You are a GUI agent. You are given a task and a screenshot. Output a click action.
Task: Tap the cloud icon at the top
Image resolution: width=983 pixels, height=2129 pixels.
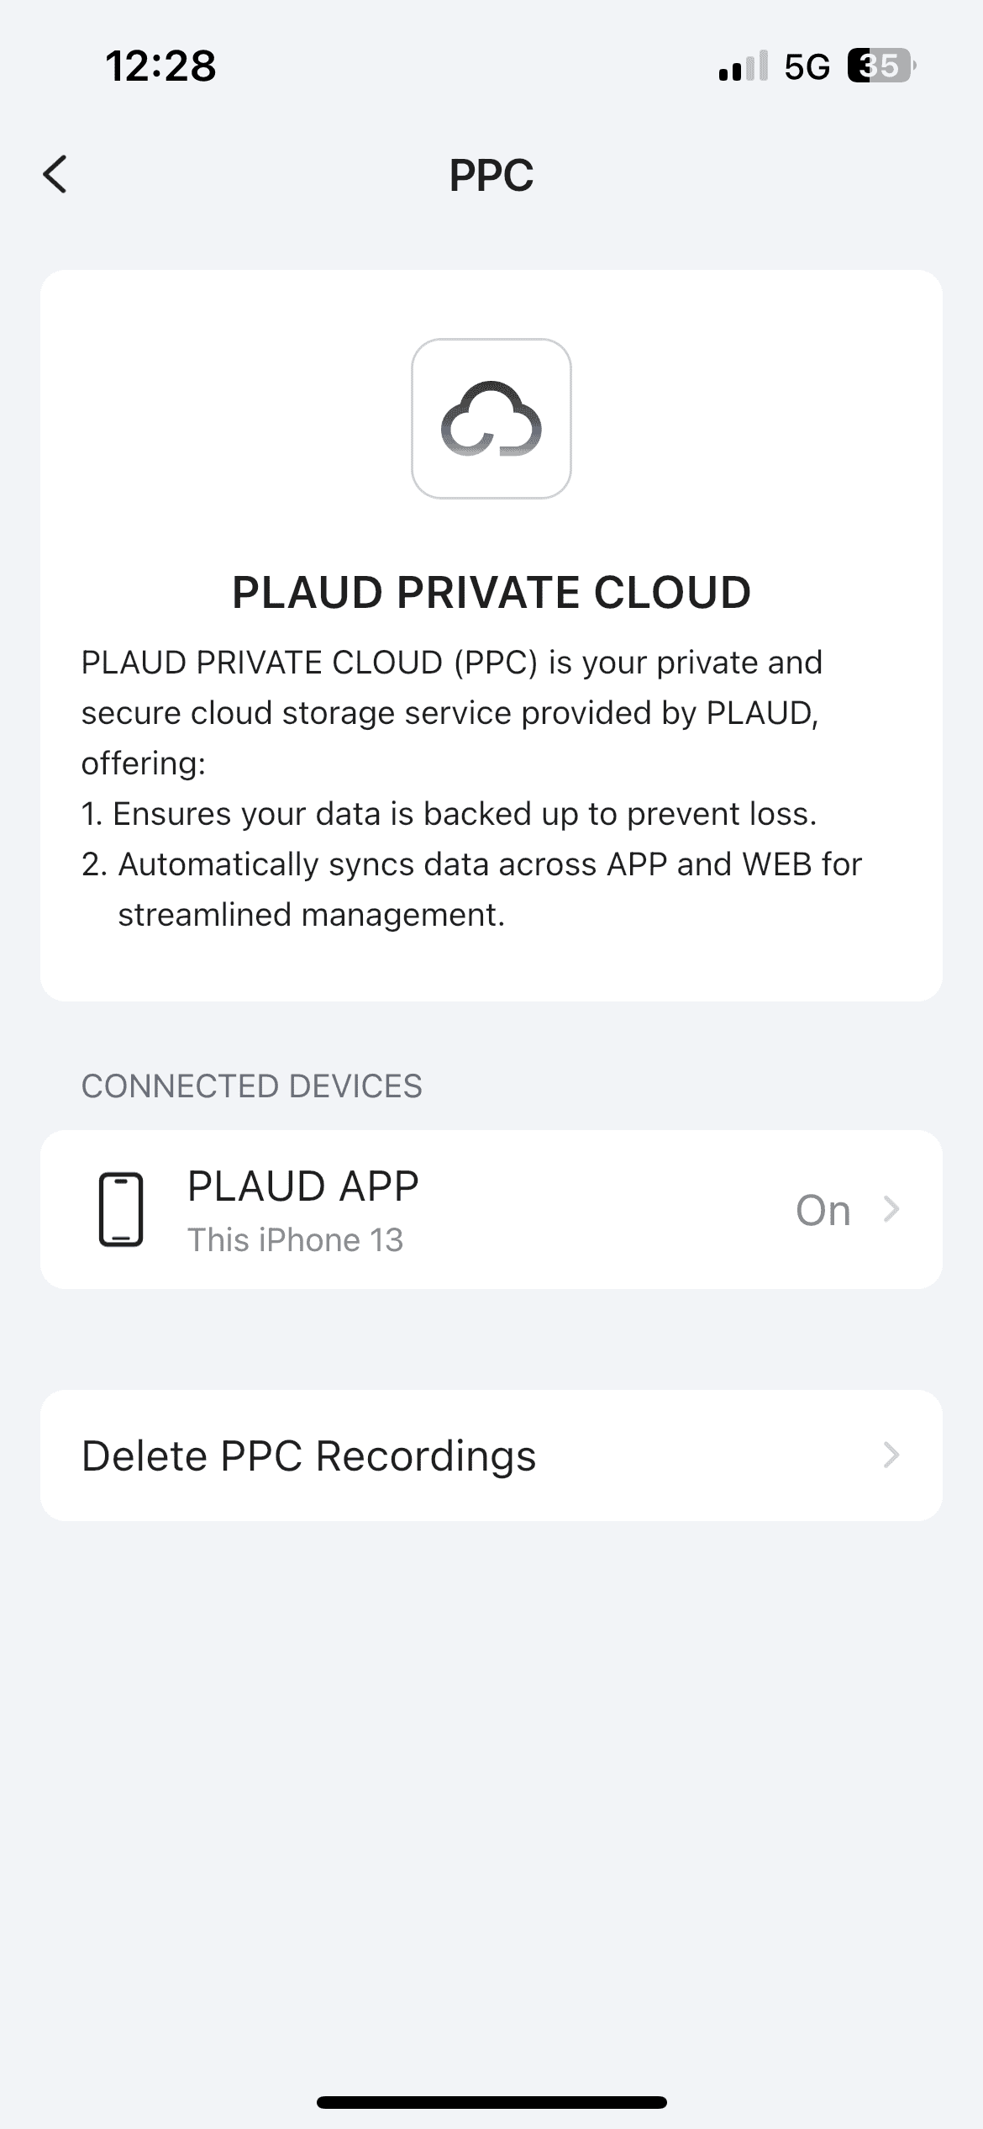point(491,419)
